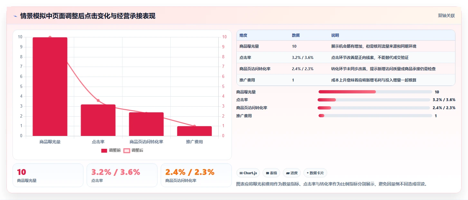The image size is (468, 200).
Task: Select the 表格 tag chip
Action: (x=272, y=173)
